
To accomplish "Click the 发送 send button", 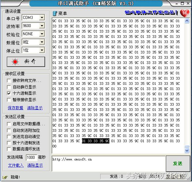I will click(178, 163).
